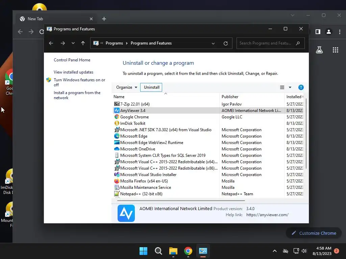Open Control Panel Home link
Image resolution: width=346 pixels, height=259 pixels.
coord(72,60)
